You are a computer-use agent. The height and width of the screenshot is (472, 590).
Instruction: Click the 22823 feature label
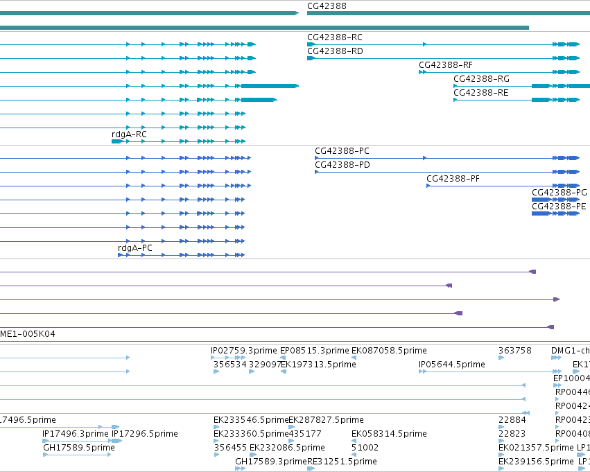coord(512,434)
